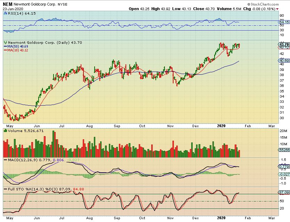
Task: Click the 15M volume axis label
Action: pyautogui.click(x=283, y=138)
